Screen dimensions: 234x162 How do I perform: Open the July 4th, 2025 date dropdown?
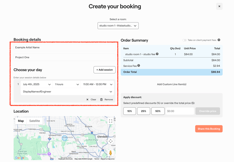click(x=37, y=84)
